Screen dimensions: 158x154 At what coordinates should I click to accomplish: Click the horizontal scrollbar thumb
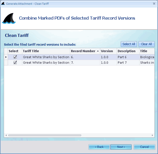click(x=45, y=135)
